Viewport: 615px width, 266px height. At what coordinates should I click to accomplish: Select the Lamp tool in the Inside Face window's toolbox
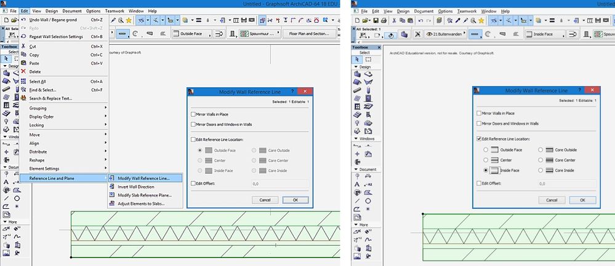pyautogui.click(x=357, y=122)
